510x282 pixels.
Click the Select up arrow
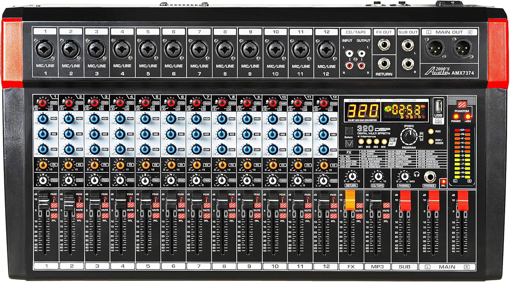click(349, 131)
